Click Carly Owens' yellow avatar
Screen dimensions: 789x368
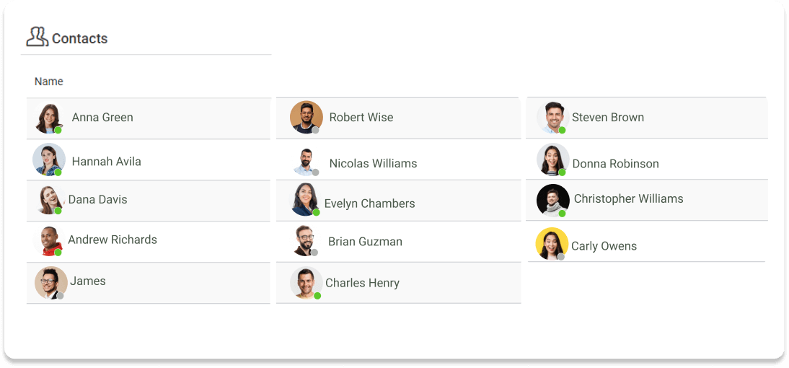pos(552,244)
